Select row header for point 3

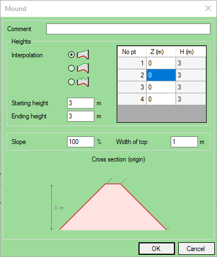pos(132,87)
